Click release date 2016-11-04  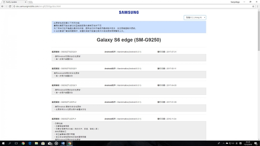coord(172,119)
